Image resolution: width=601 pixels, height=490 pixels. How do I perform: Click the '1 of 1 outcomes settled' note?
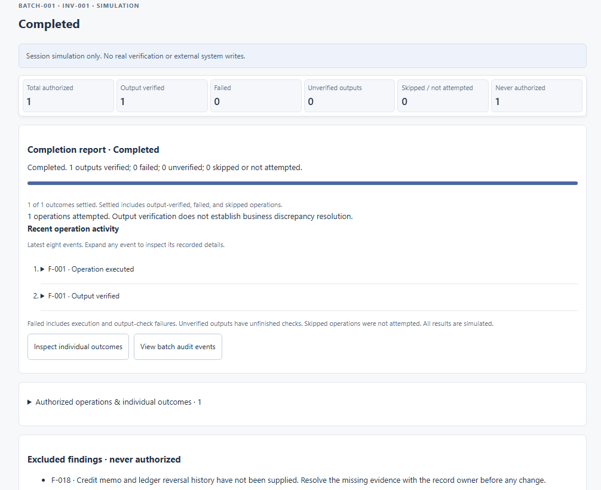[x=155, y=205]
